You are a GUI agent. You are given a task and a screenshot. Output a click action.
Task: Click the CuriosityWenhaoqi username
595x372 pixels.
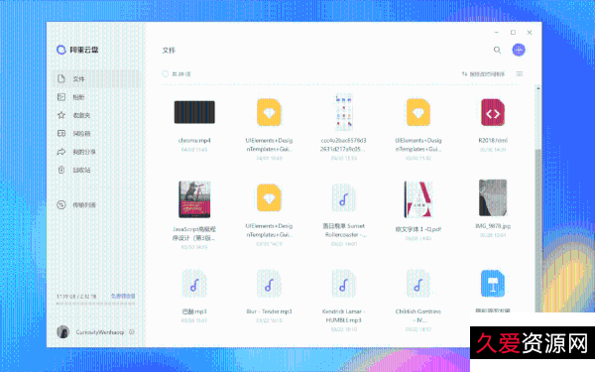pyautogui.click(x=100, y=332)
